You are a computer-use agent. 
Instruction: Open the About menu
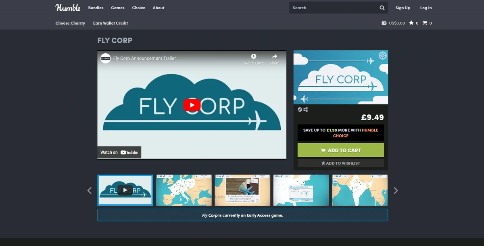(159, 8)
